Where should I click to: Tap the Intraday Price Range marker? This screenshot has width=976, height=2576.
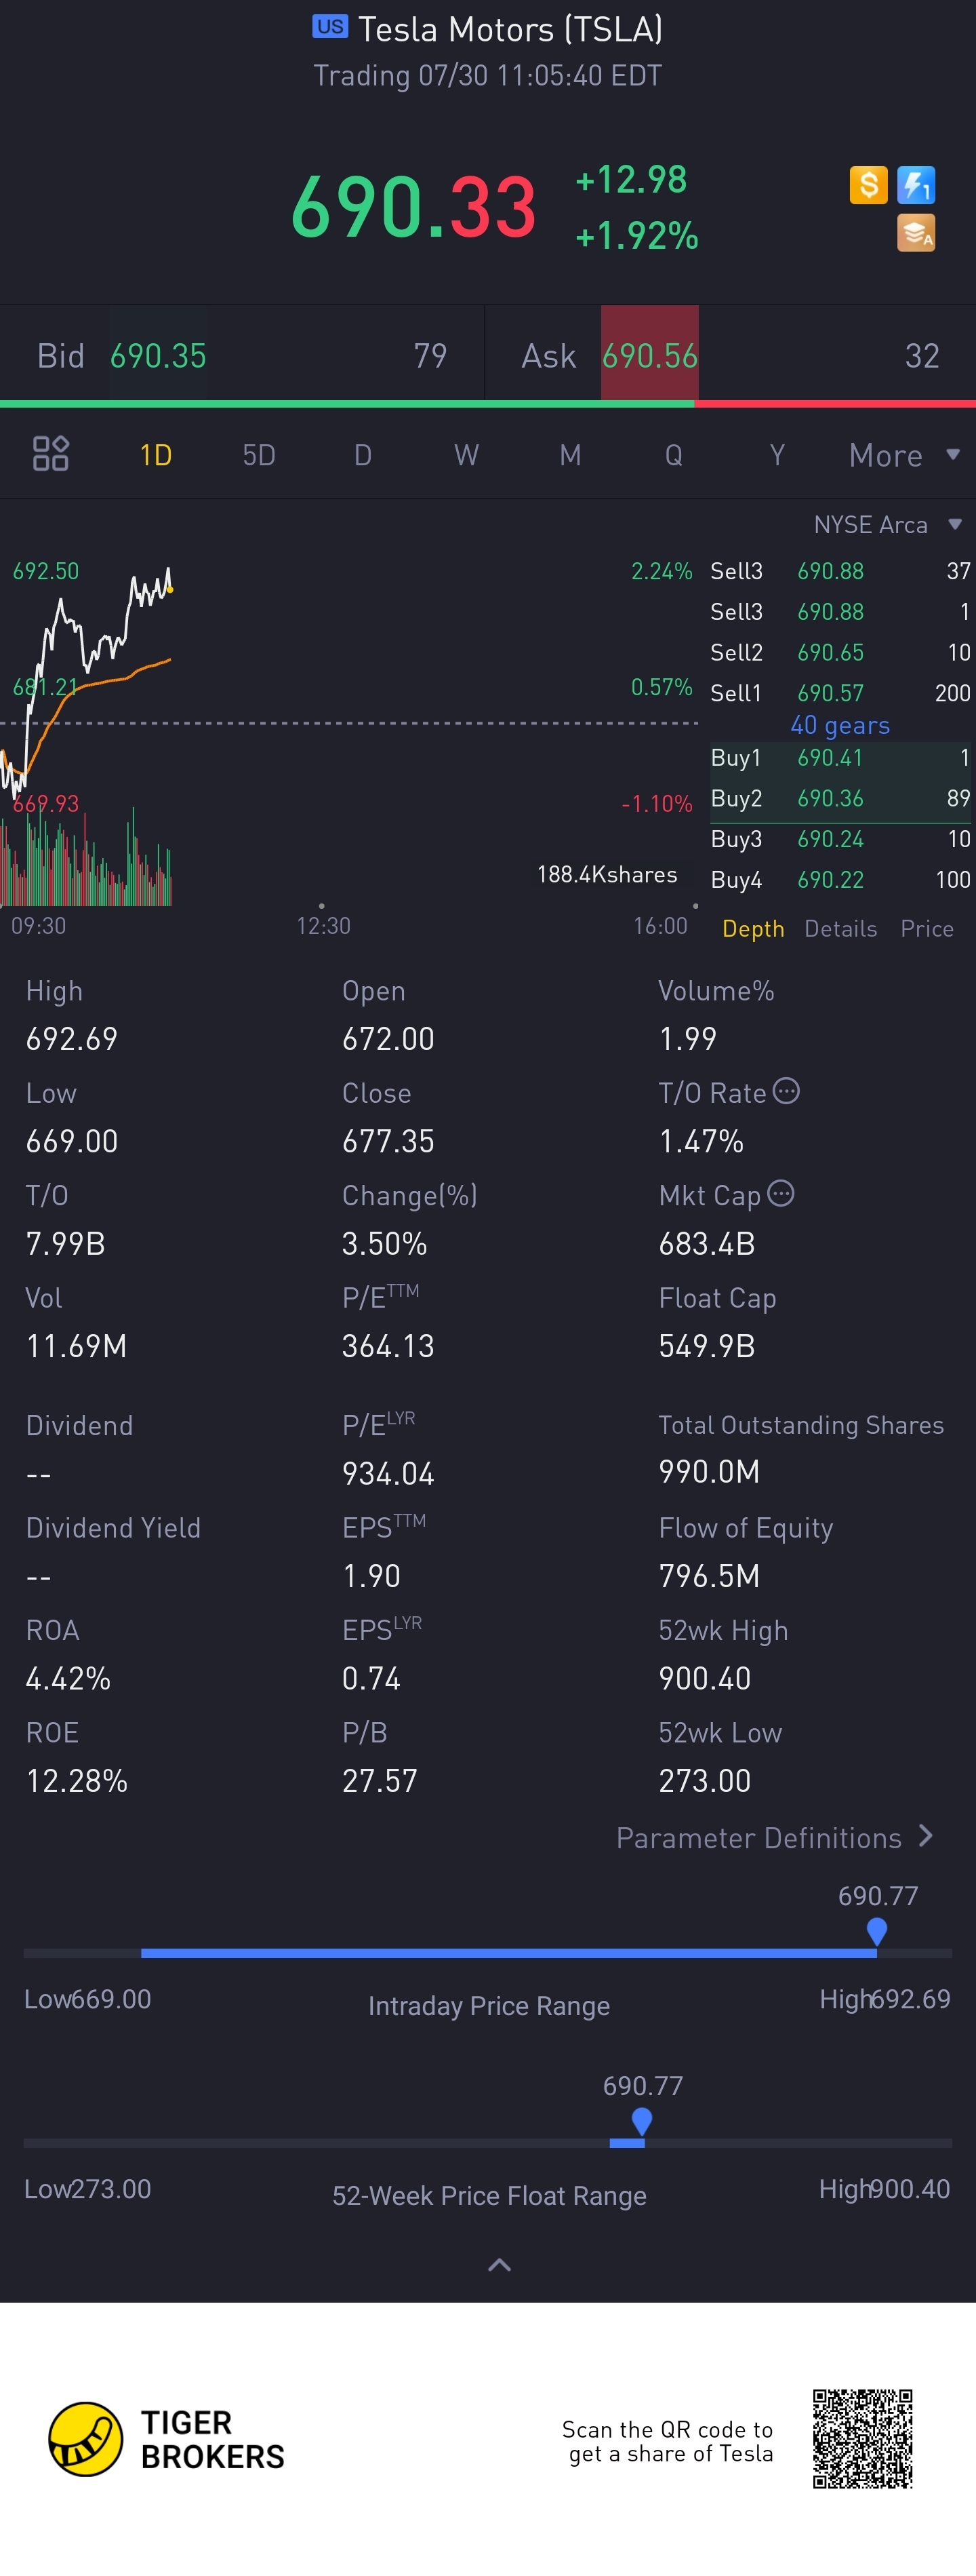click(x=877, y=1932)
